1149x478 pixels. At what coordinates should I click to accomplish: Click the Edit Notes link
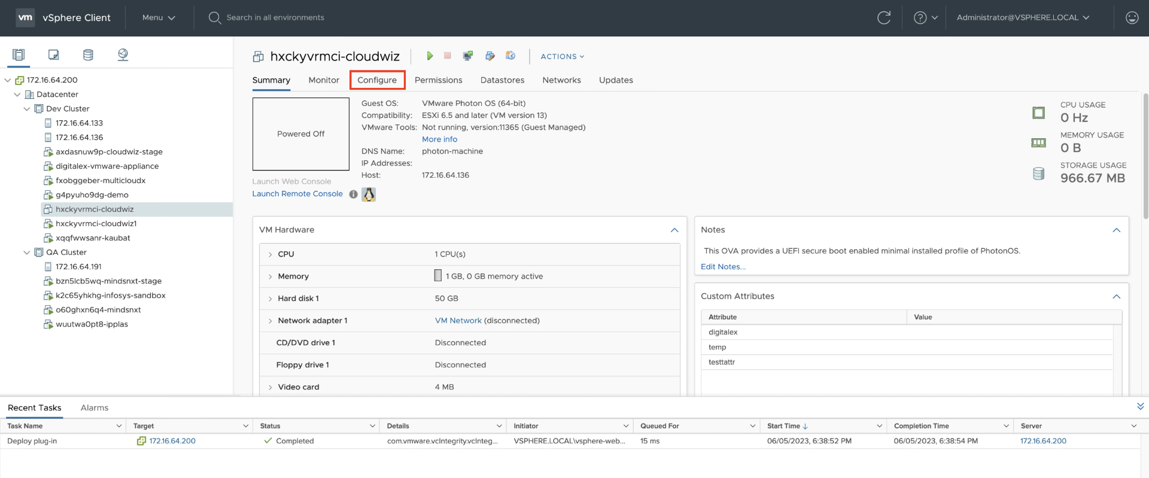723,267
